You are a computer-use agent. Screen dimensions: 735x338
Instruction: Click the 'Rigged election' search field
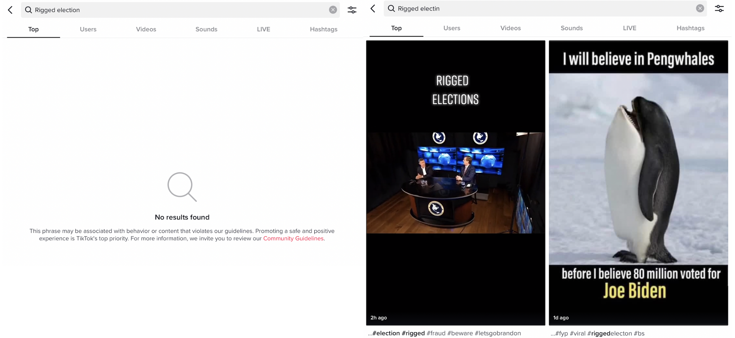click(180, 10)
